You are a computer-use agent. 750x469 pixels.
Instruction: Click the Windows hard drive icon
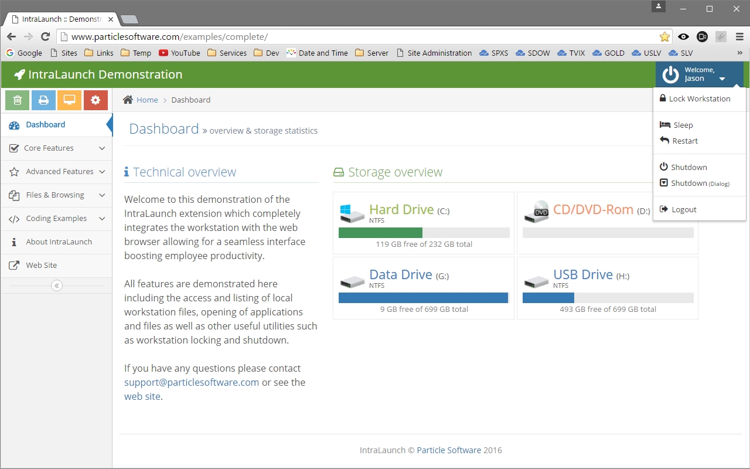(x=352, y=213)
